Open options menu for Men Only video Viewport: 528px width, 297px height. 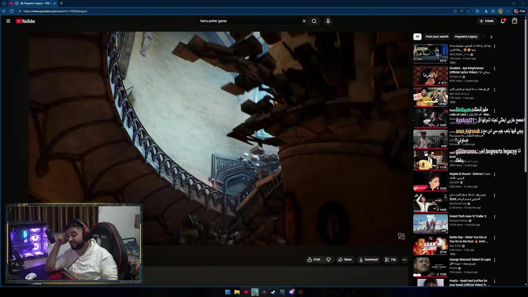pyautogui.click(x=495, y=90)
